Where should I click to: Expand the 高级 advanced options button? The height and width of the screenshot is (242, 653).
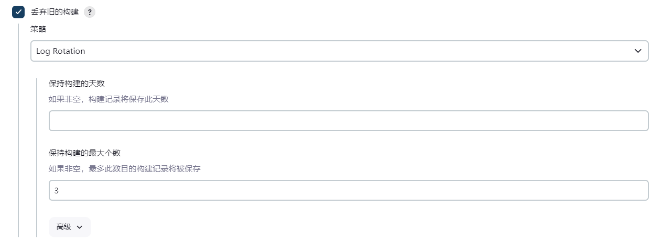(70, 227)
